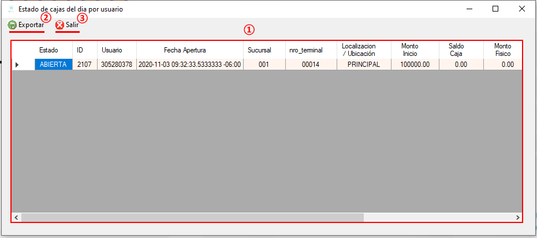This screenshot has width=537, height=238.
Task: Select the date cell 2020-11-03 09:32:33
Action: [190, 65]
